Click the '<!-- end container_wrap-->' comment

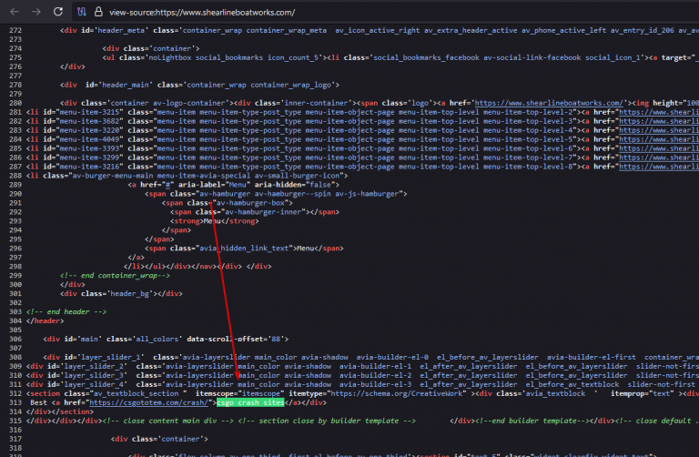(x=115, y=276)
